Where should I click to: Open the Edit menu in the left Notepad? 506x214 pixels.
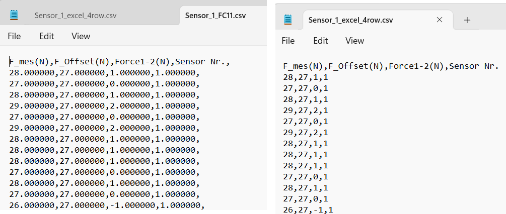(x=47, y=36)
